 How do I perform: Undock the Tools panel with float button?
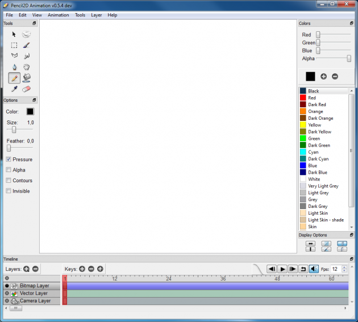click(x=34, y=23)
